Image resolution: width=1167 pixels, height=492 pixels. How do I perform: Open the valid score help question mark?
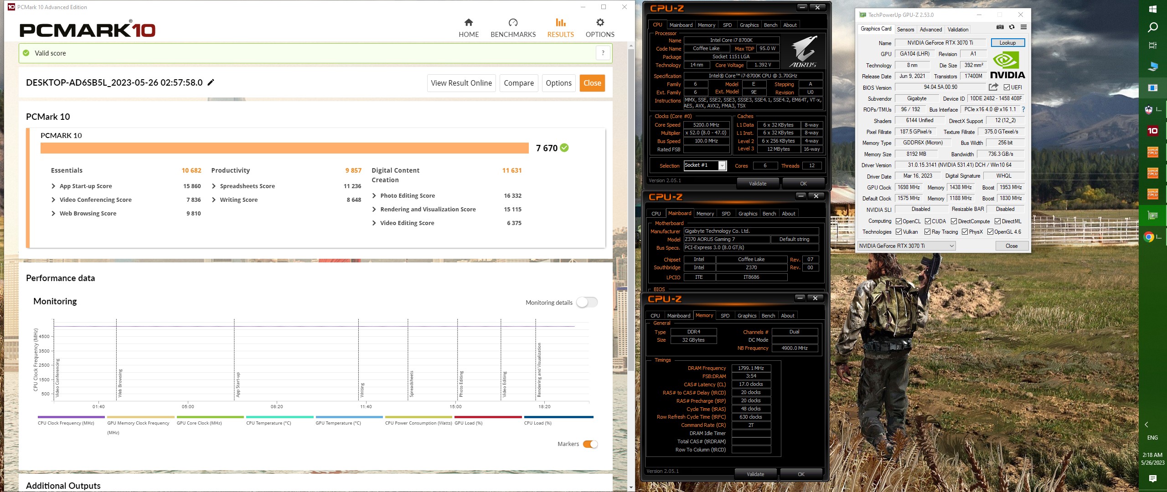[603, 53]
